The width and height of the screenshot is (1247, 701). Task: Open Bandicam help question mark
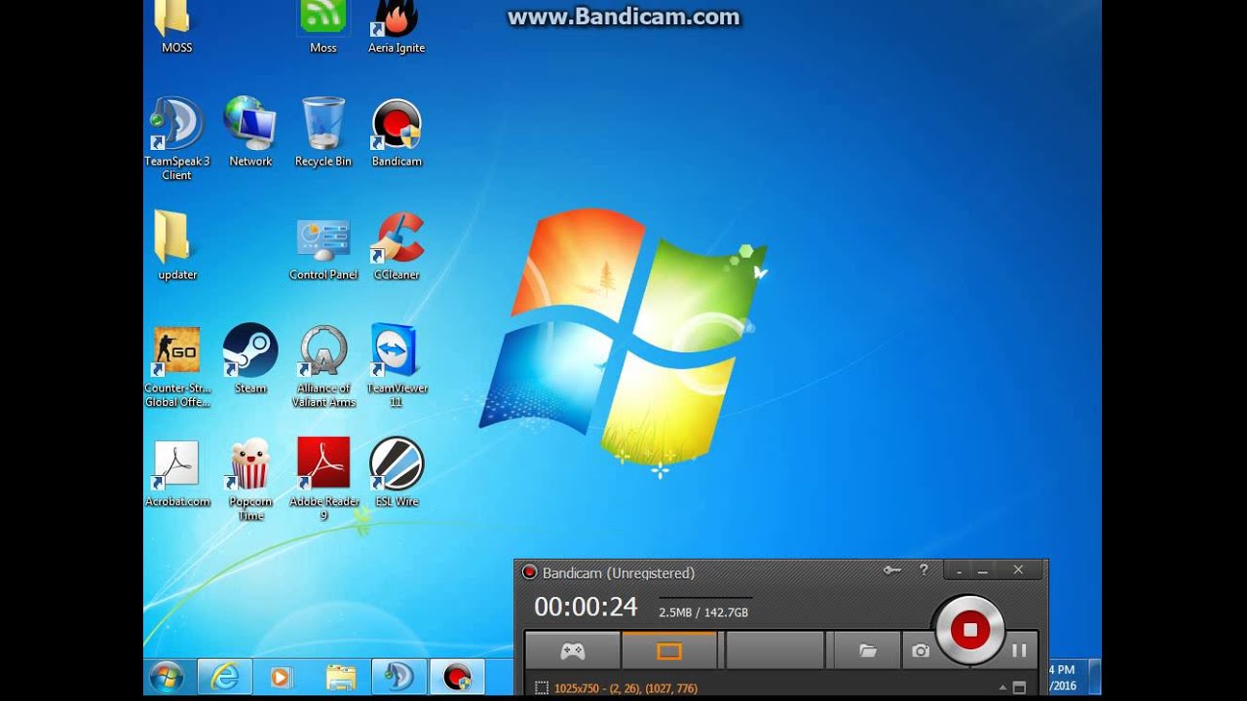point(924,571)
